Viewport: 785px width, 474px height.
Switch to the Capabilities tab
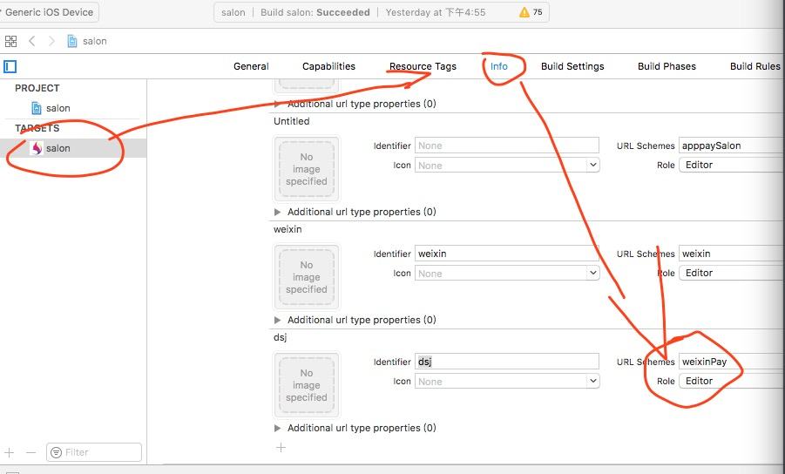pos(328,66)
